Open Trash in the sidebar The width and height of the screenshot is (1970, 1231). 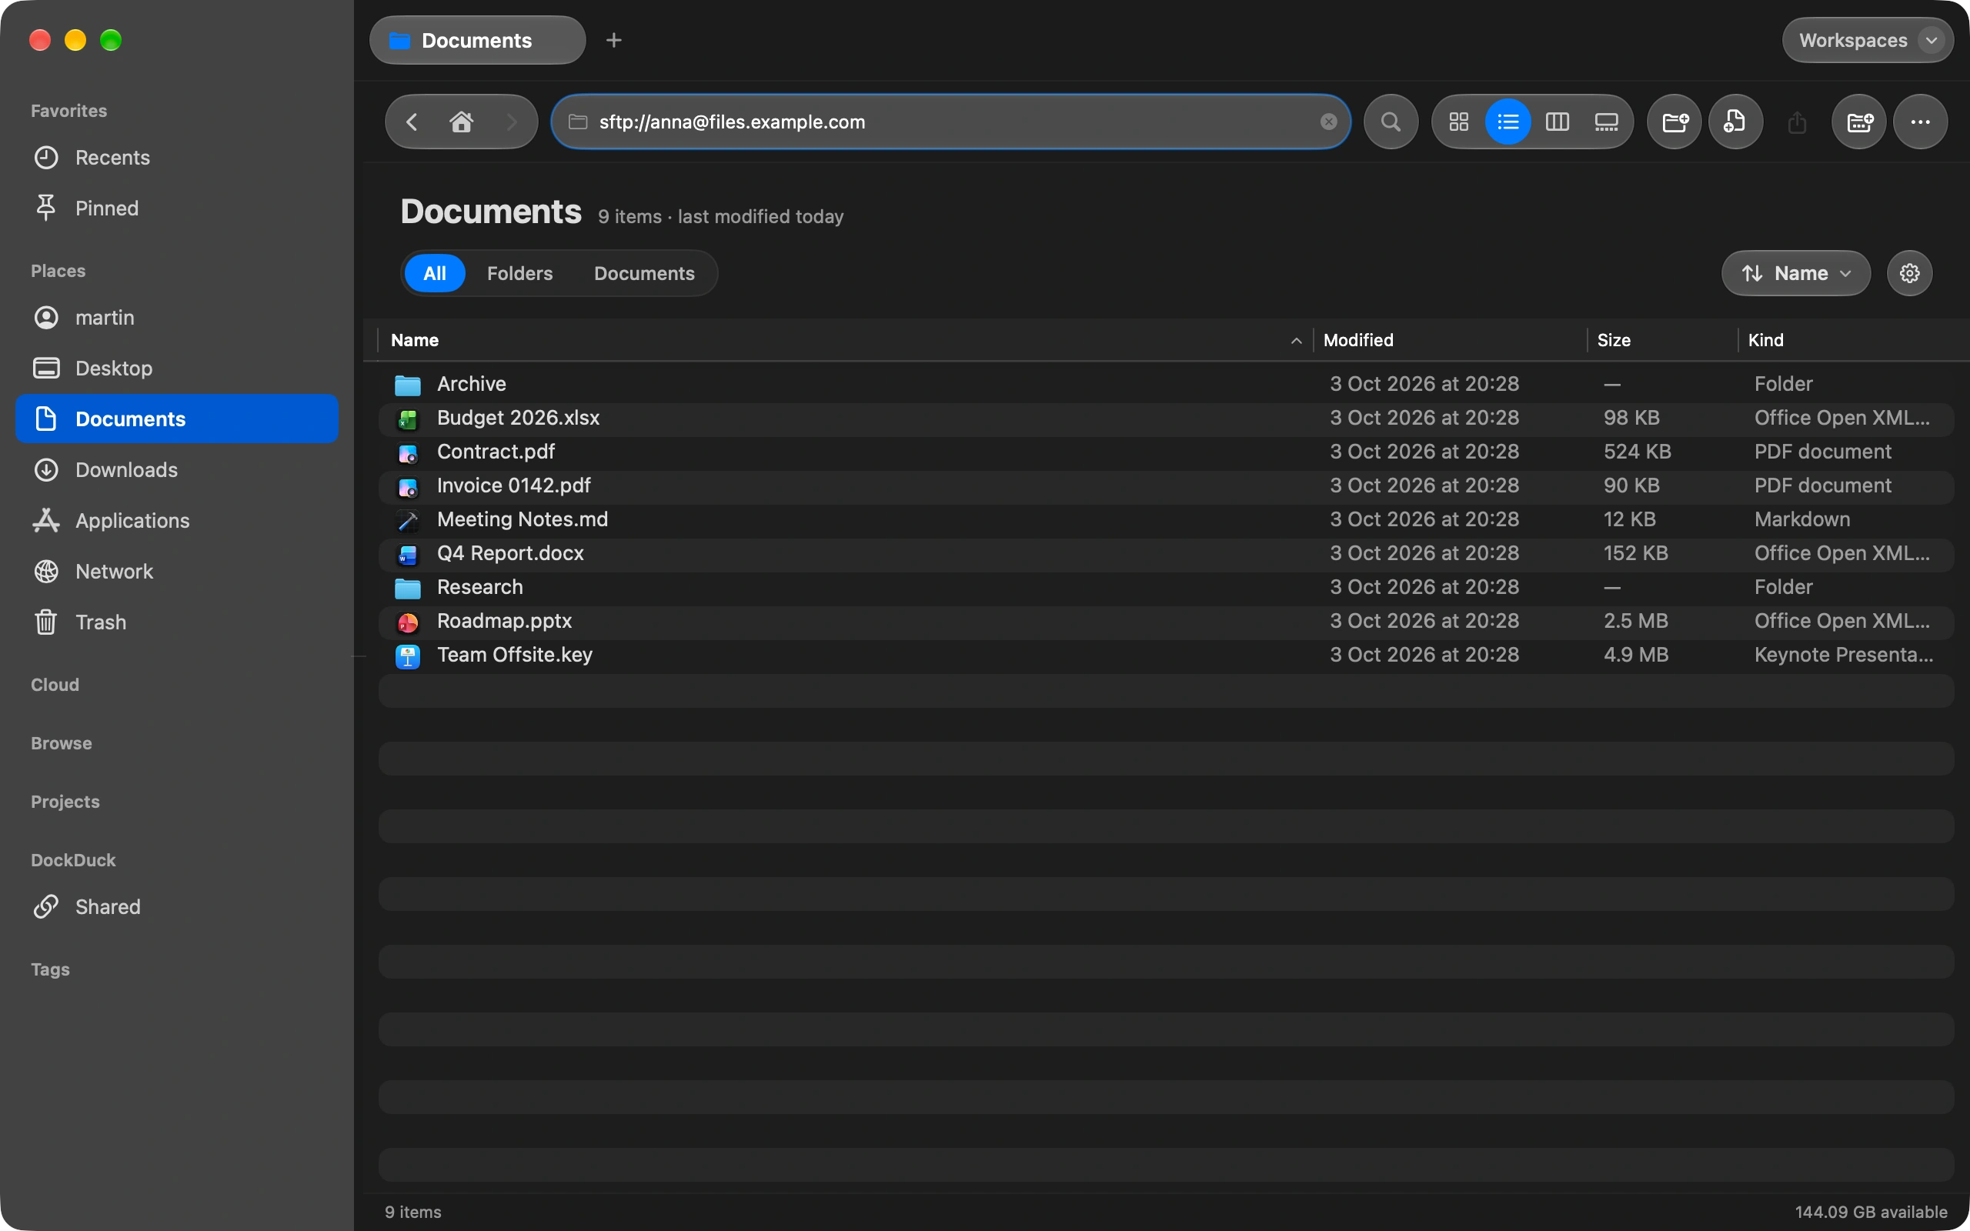coord(177,623)
